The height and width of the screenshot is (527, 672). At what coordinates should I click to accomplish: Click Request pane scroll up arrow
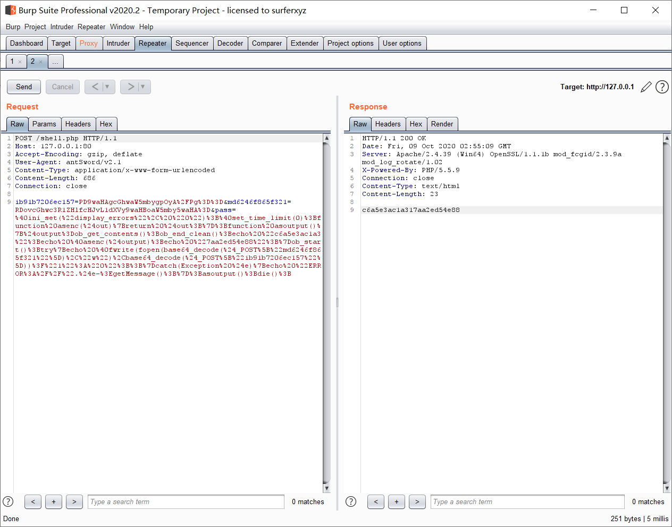point(326,138)
